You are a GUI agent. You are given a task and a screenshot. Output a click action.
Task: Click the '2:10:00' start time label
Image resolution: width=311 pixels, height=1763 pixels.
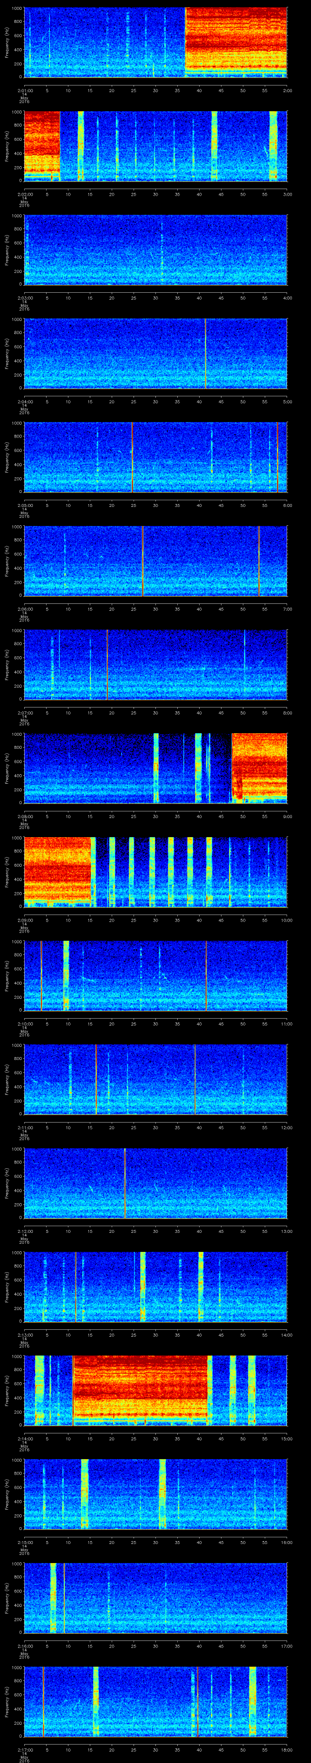pyautogui.click(x=25, y=1024)
